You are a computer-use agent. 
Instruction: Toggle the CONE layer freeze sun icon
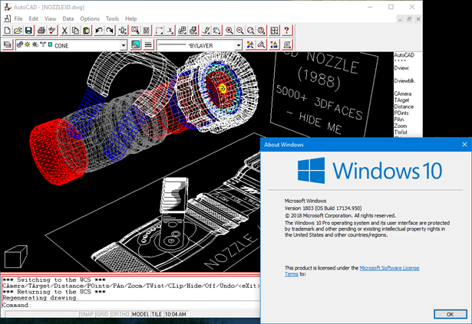(x=28, y=44)
